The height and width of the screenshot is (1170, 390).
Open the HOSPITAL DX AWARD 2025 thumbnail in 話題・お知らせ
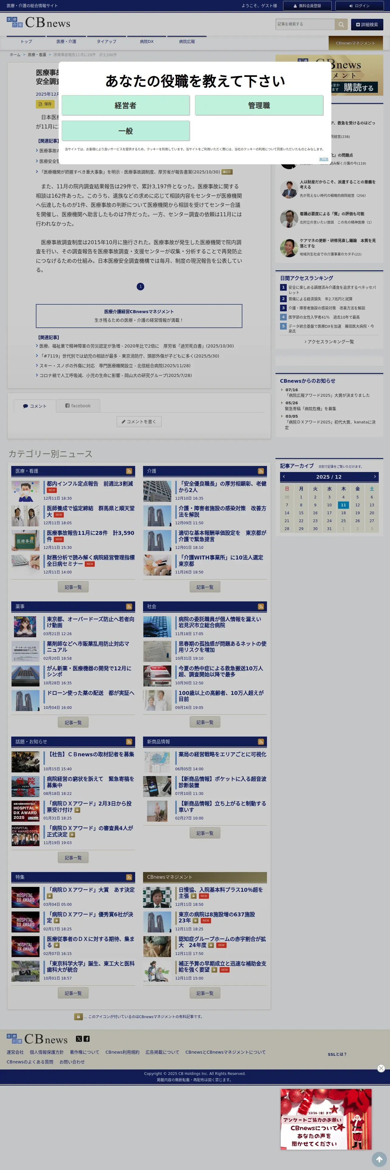[x=26, y=811]
